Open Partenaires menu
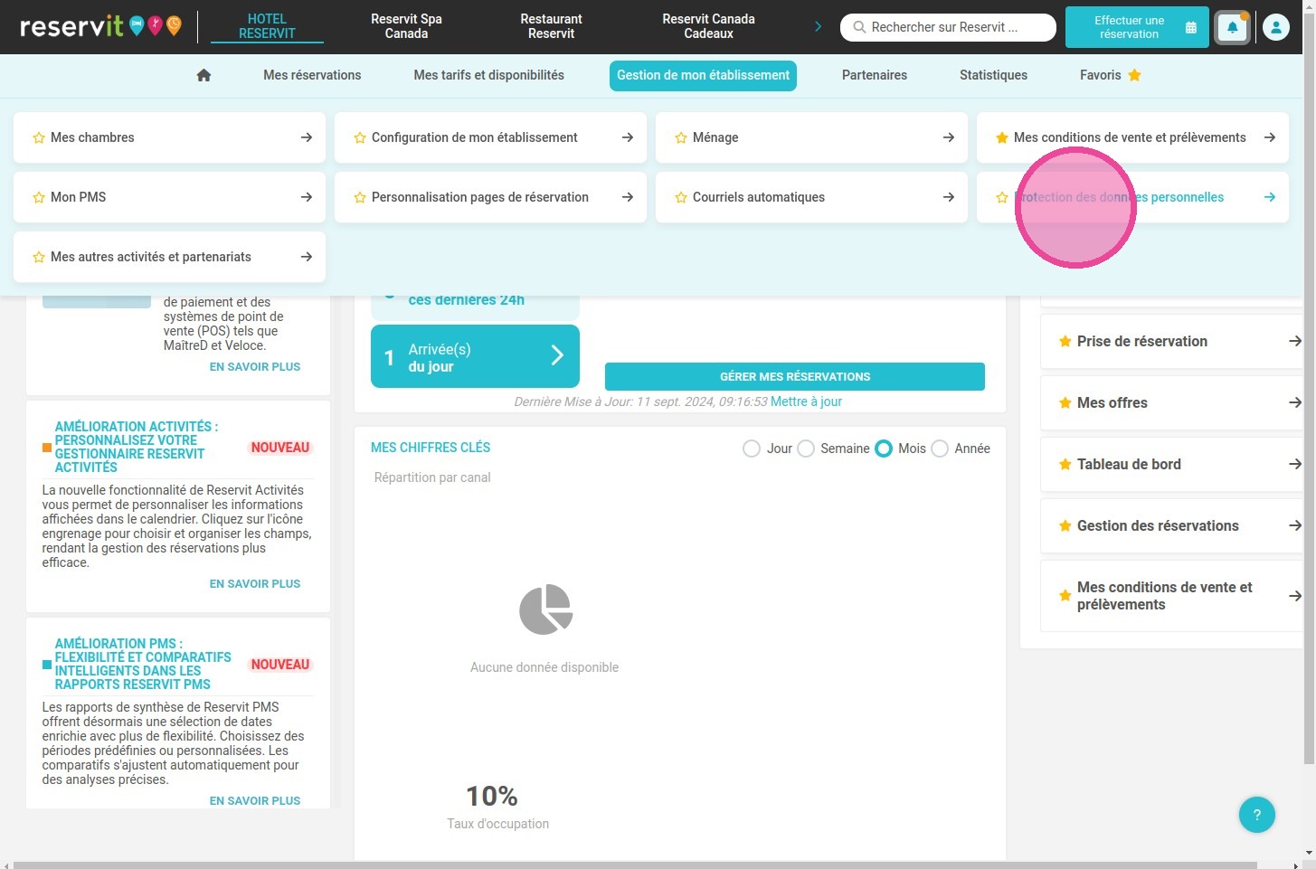 coord(874,75)
